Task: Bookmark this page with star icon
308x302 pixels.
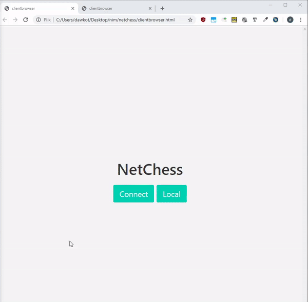Action: pos(190,20)
